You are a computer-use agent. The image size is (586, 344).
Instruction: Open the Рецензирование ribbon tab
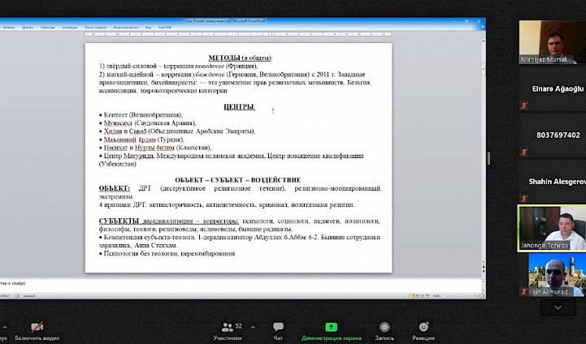click(126, 28)
